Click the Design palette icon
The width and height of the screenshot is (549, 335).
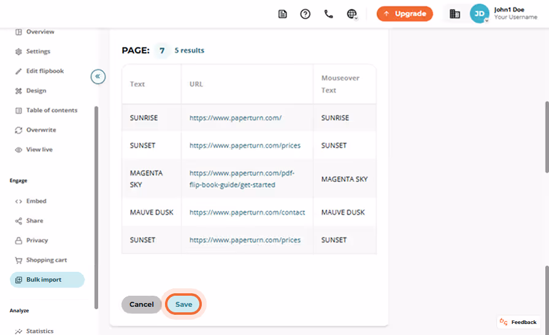tap(18, 91)
